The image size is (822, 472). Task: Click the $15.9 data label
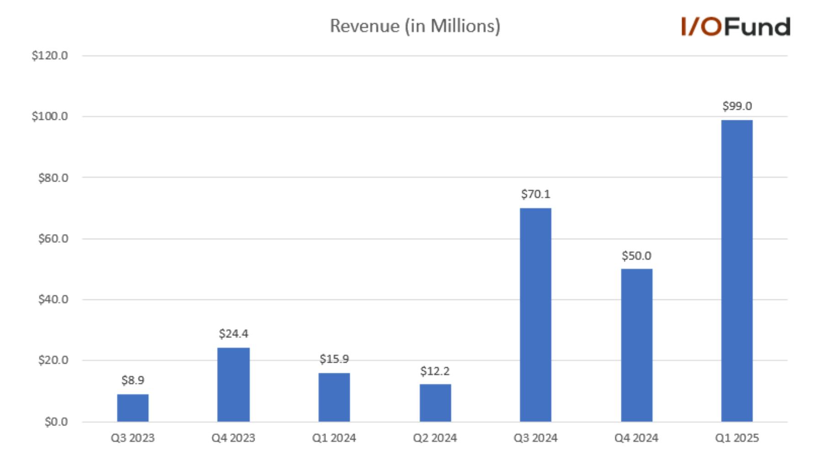point(334,359)
